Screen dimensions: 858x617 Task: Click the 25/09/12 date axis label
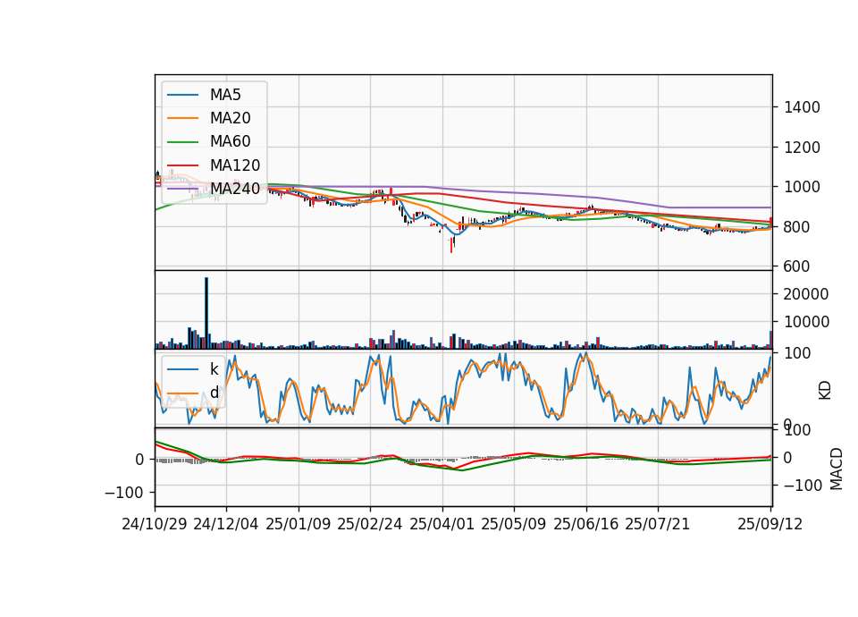click(770, 525)
